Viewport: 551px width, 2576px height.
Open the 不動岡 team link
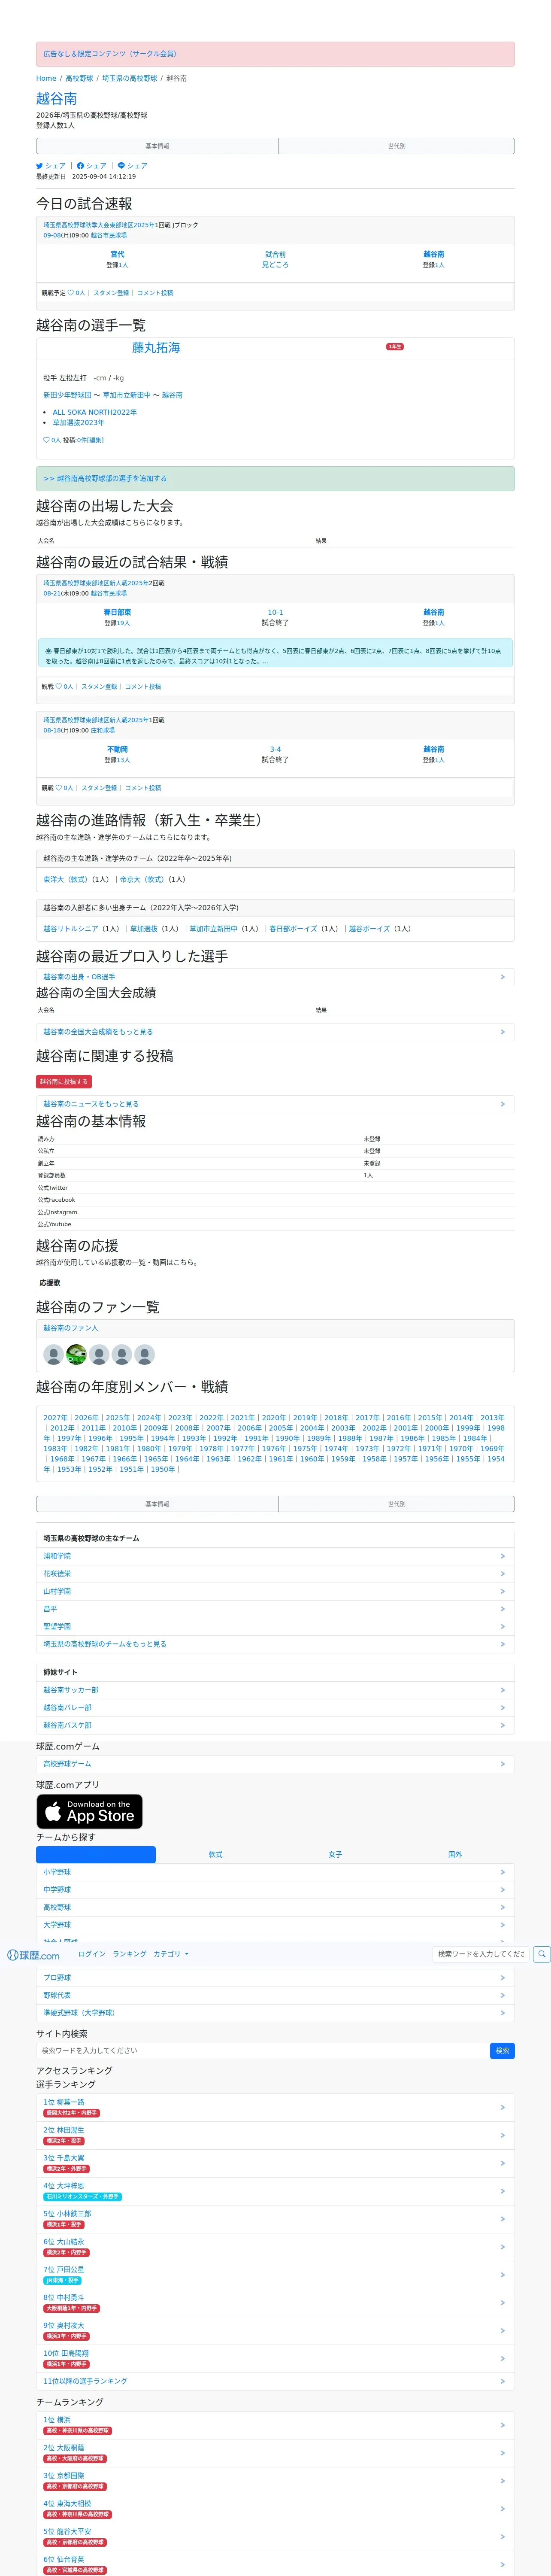(117, 750)
